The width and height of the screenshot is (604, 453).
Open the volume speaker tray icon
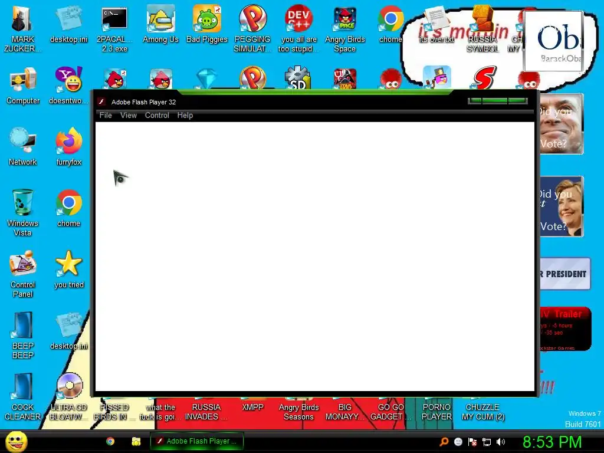pos(501,442)
